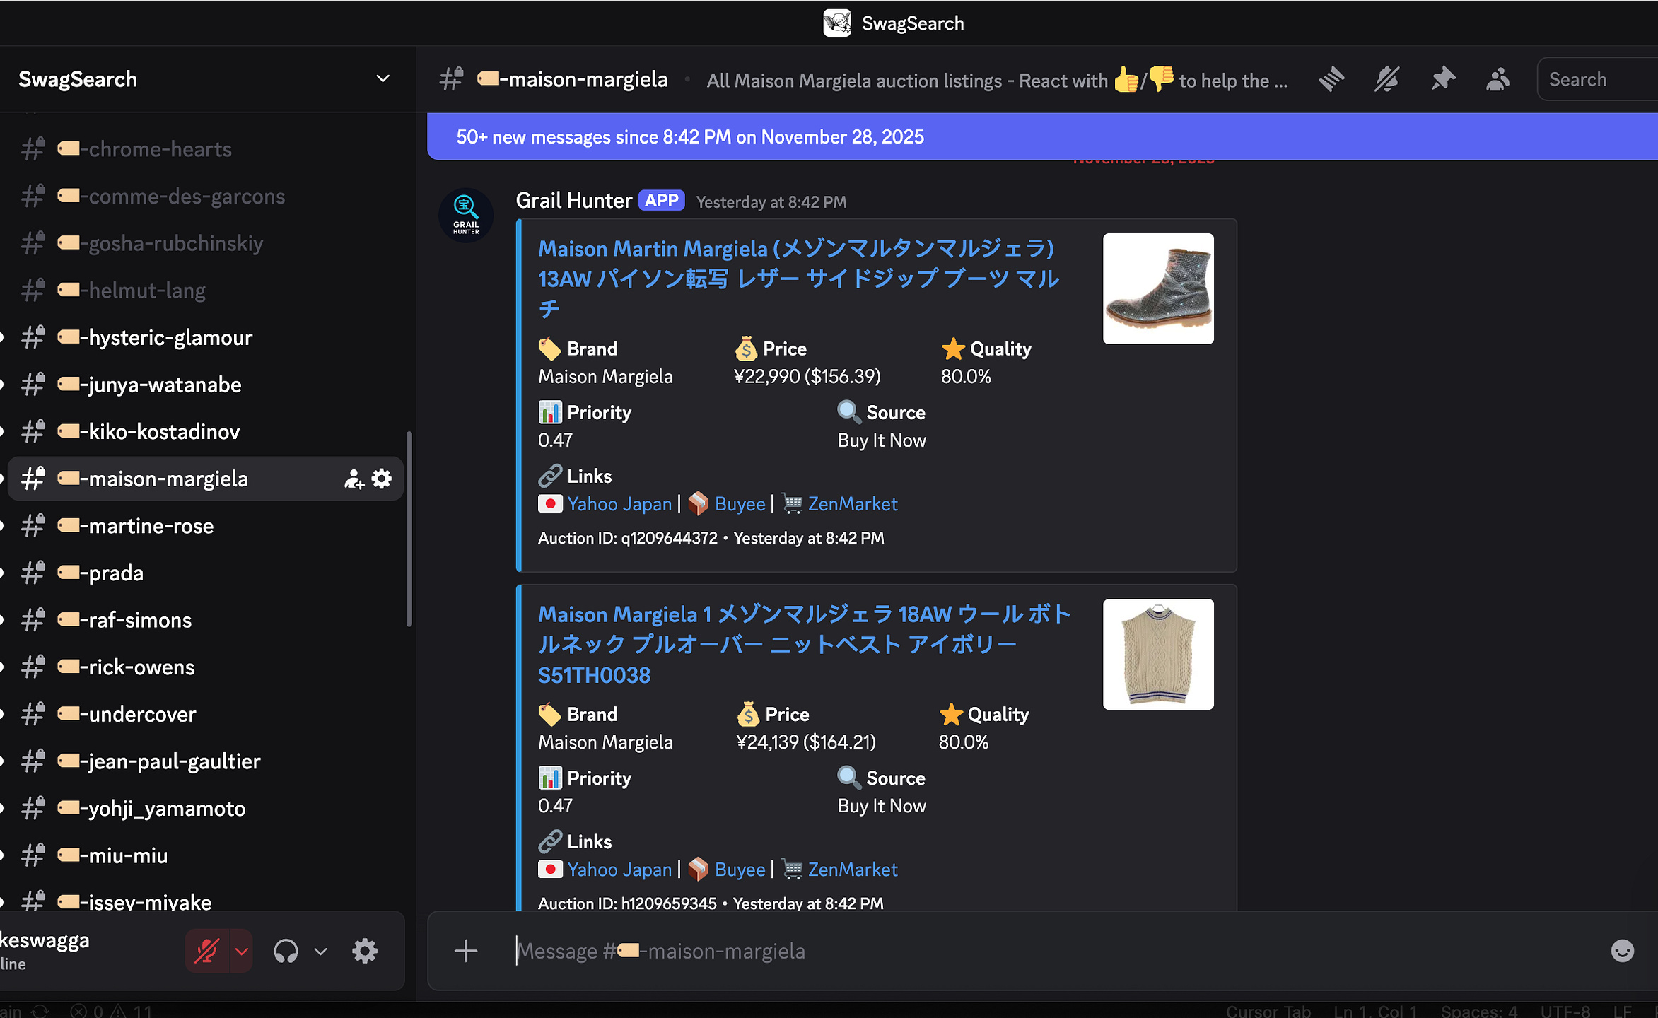1658x1018 pixels.
Task: Open the python boots listing thumbnail
Action: pyautogui.click(x=1158, y=288)
